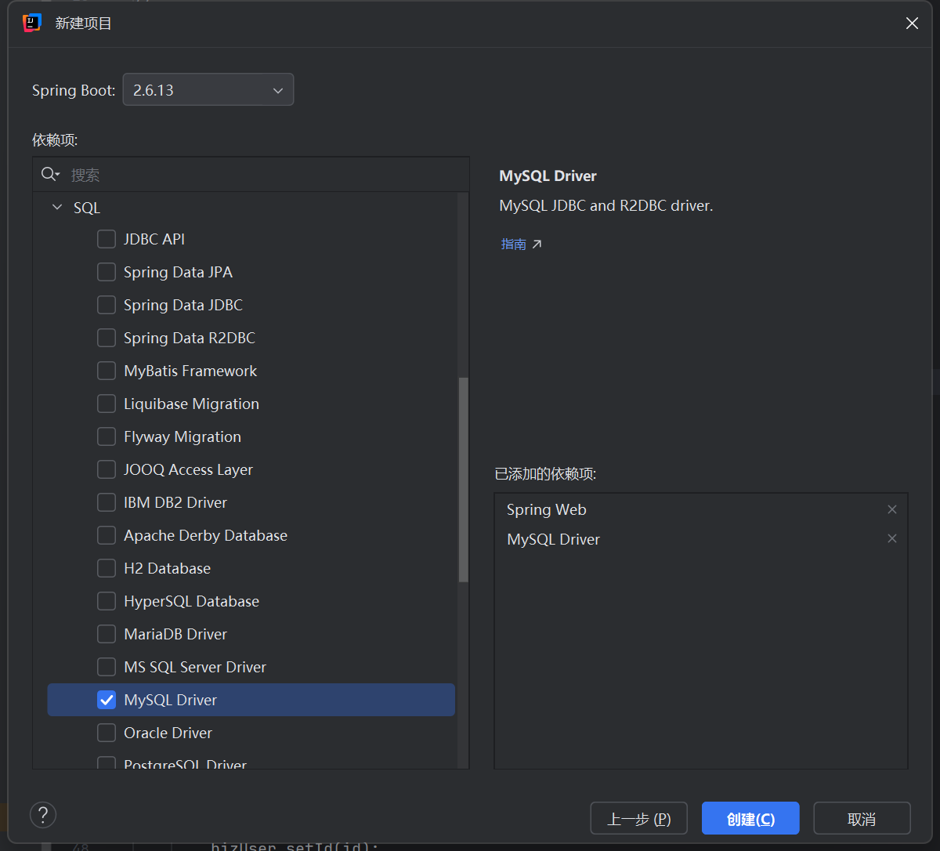This screenshot has height=851, width=940.
Task: Uncheck the MySQL Driver checkbox
Action: pyautogui.click(x=107, y=700)
